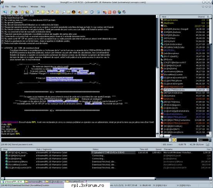
Task: Click the brown Network Statistics icon
Action: click(x=80, y=12)
